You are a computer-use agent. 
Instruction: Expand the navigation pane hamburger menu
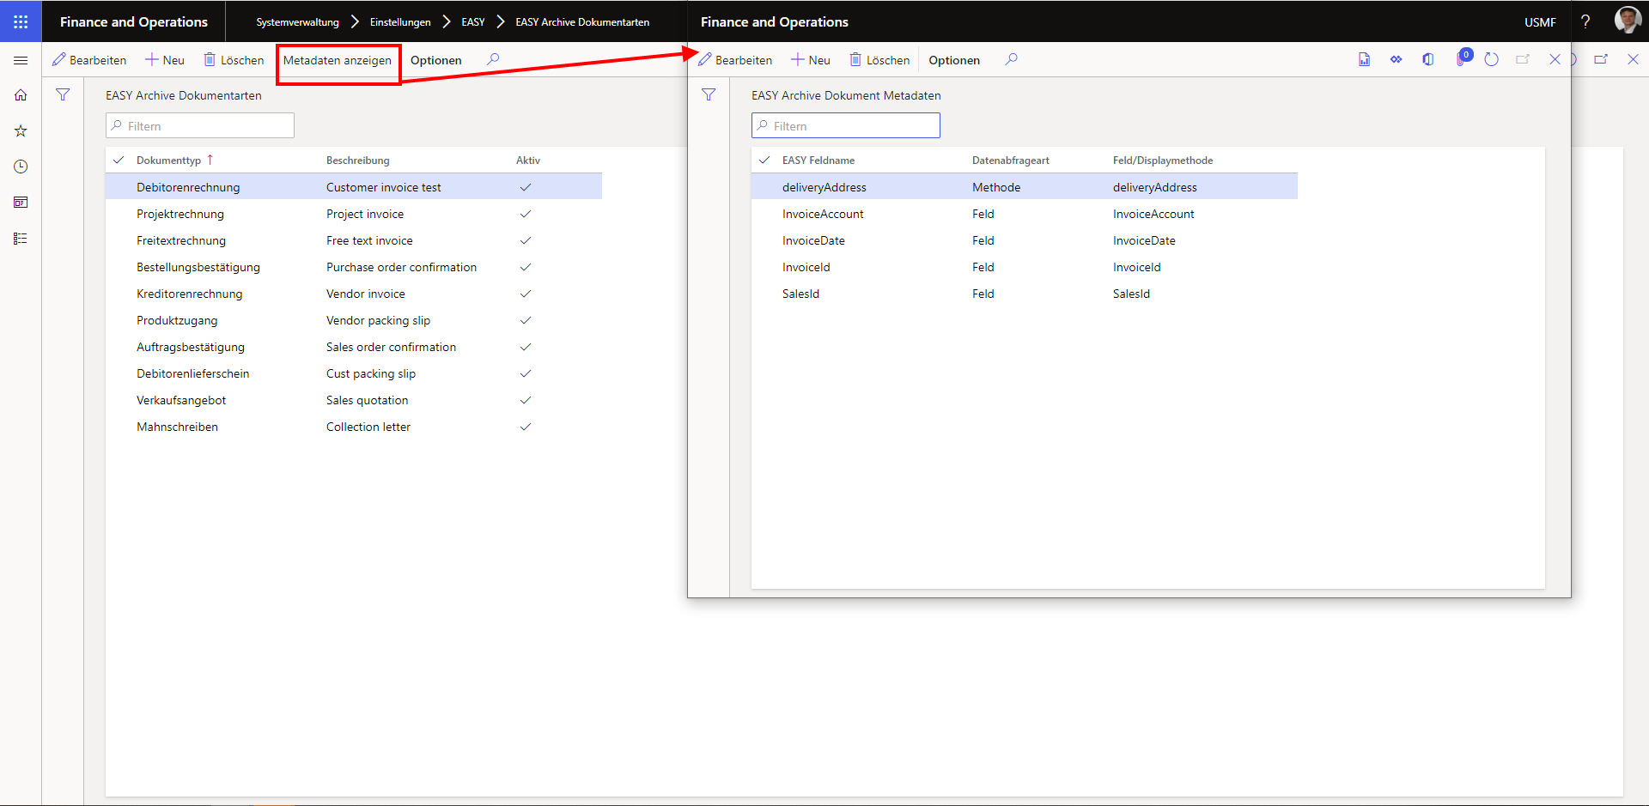(21, 60)
